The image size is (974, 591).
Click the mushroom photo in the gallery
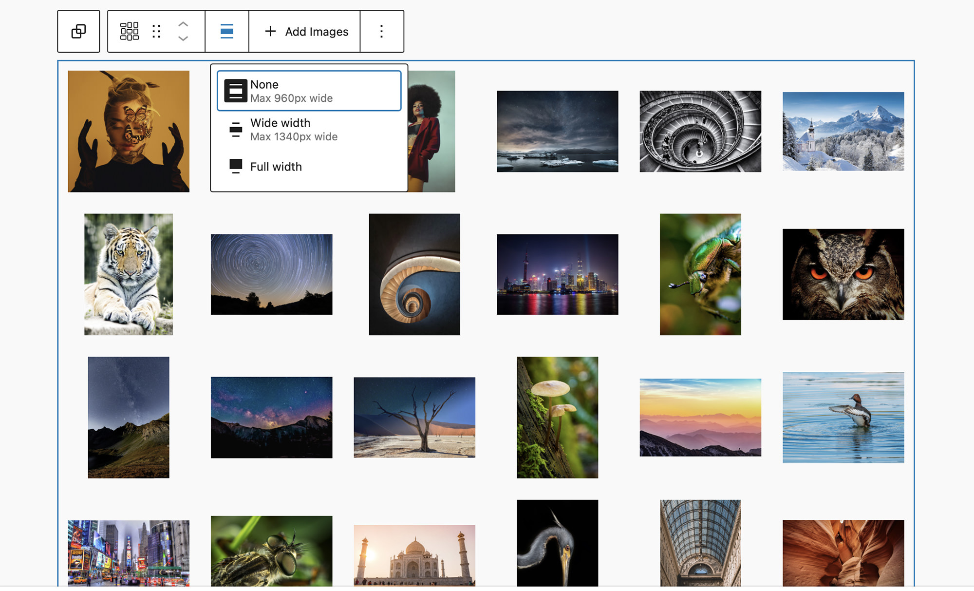[557, 417]
